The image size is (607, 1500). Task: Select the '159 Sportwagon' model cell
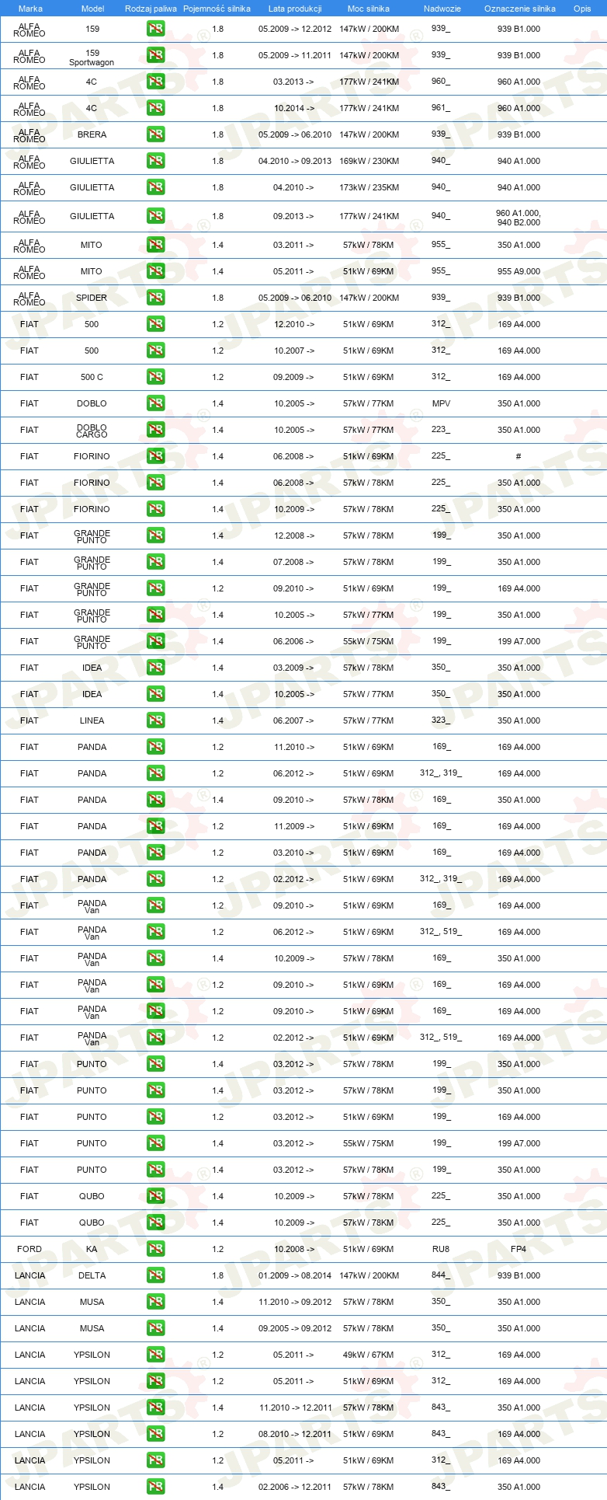[x=92, y=58]
